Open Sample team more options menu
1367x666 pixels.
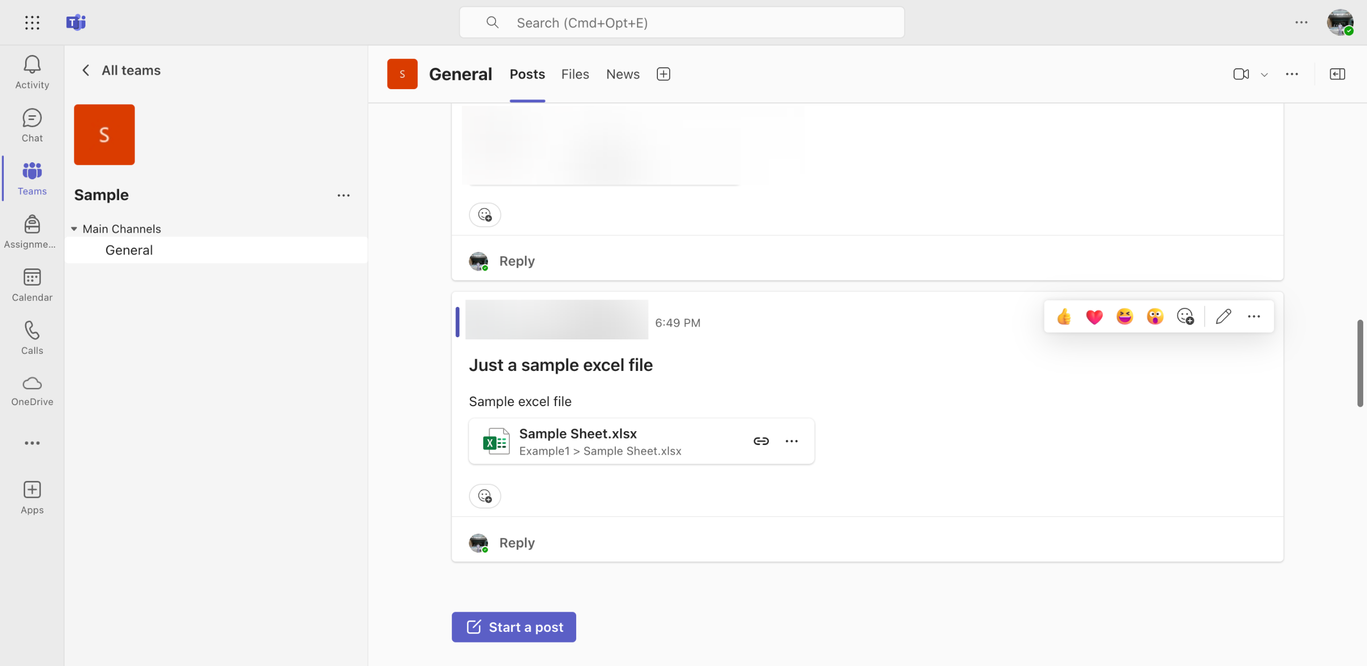343,195
